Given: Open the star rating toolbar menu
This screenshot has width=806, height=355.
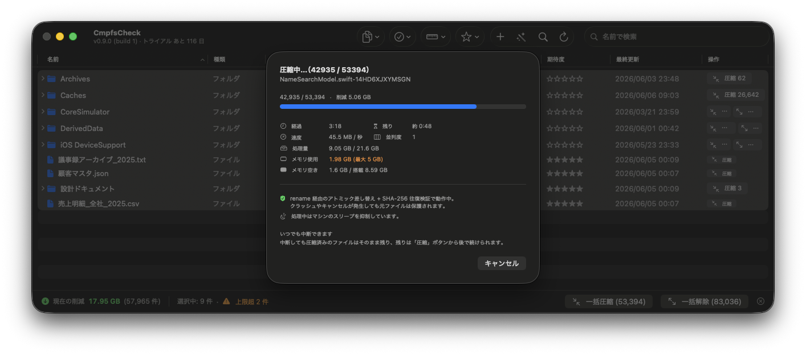Looking at the screenshot, I should [x=470, y=36].
